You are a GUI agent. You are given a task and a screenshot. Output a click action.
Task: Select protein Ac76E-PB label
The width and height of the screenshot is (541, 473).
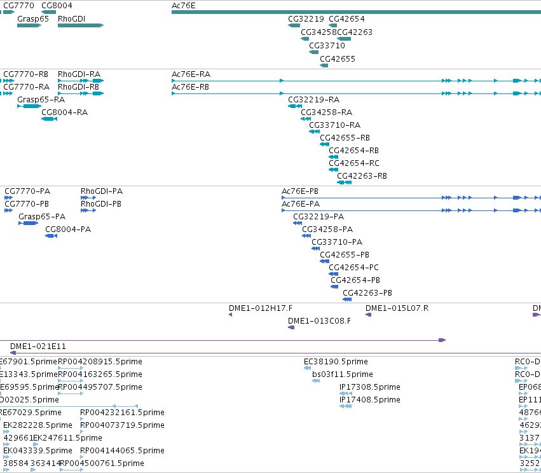pos(300,191)
